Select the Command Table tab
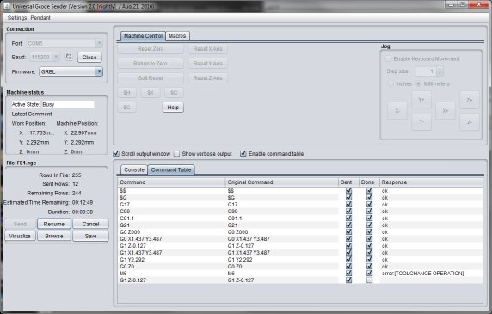Screen dimensions: 492x314 click(x=171, y=169)
